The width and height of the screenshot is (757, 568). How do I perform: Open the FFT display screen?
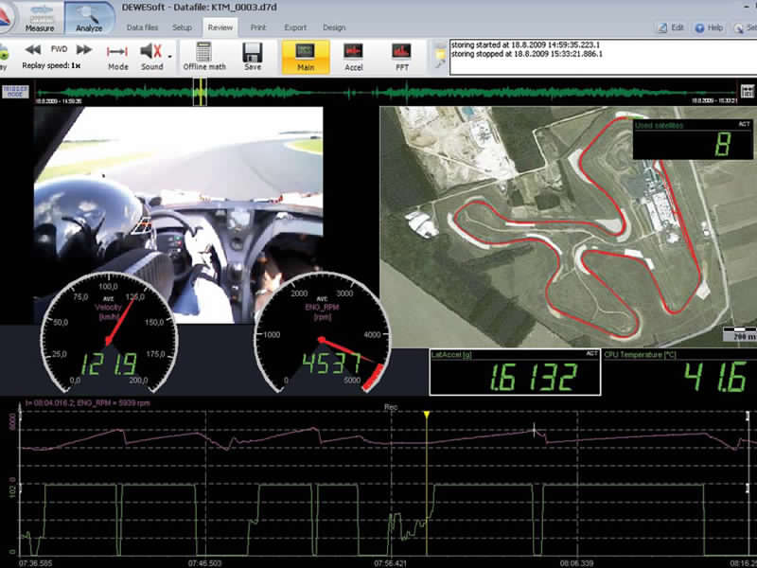401,56
